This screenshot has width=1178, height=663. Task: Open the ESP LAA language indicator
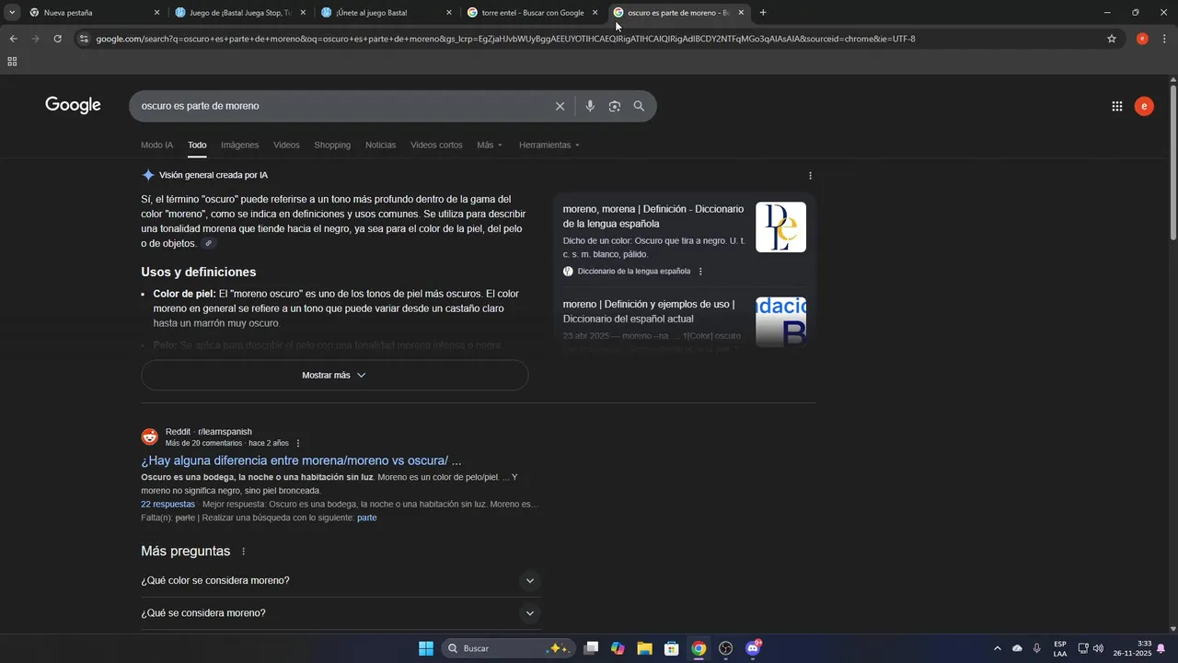pos(1060,648)
